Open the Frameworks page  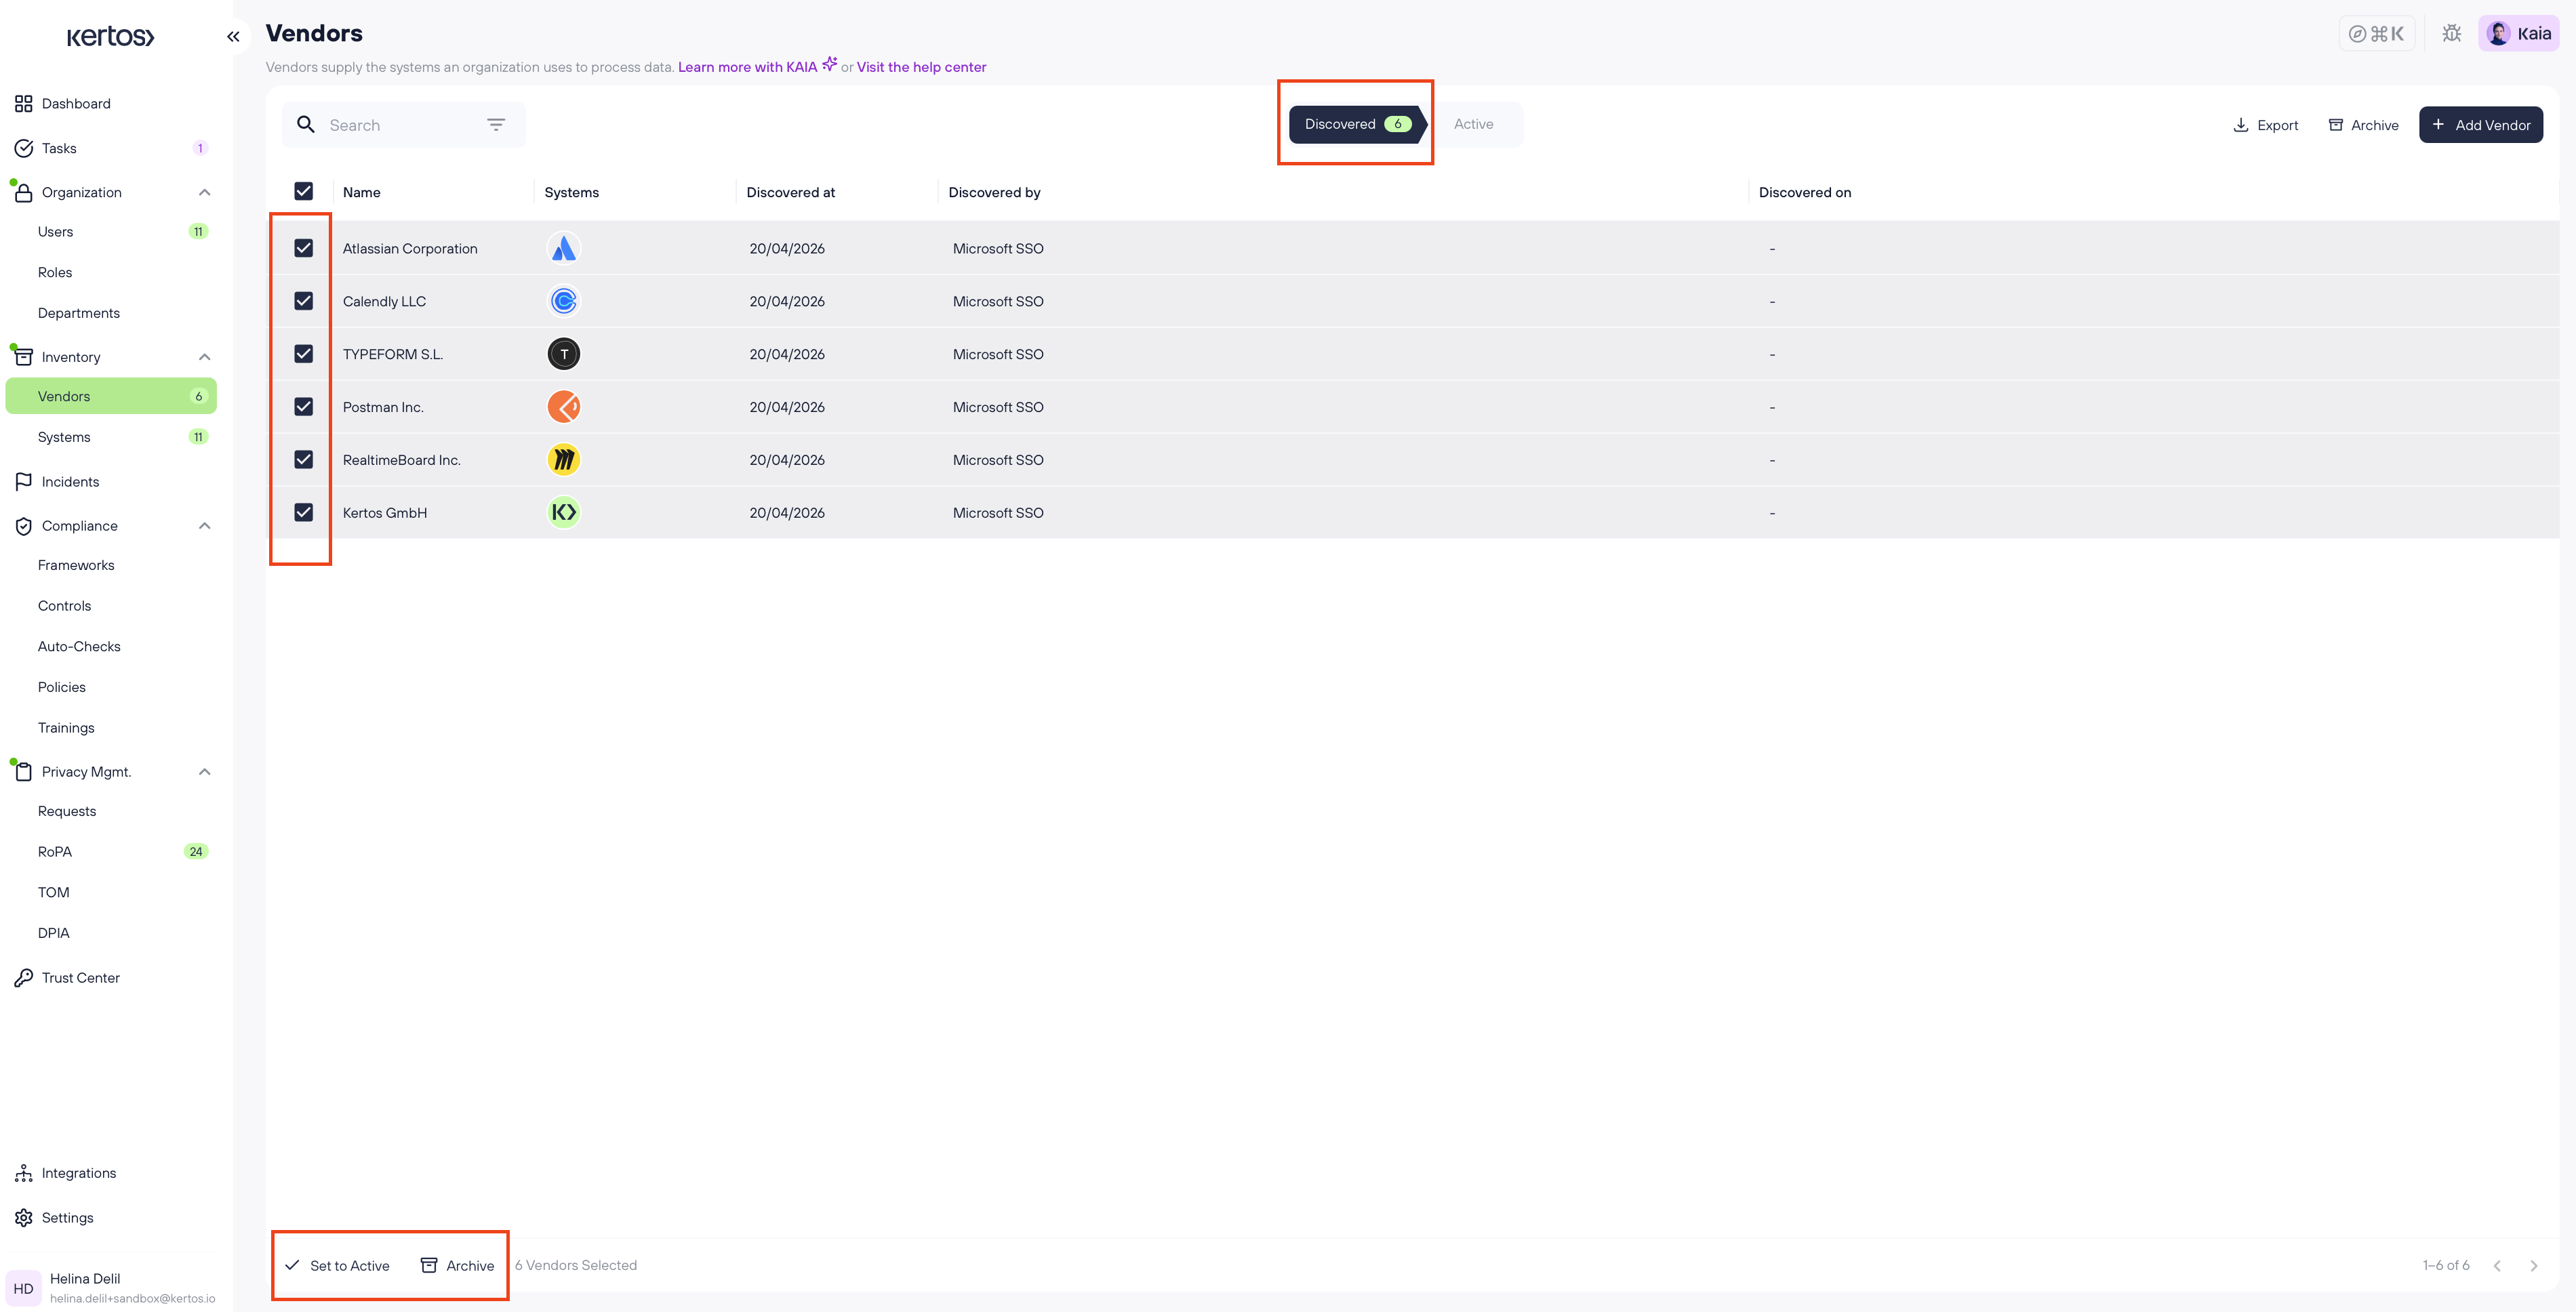[x=111, y=565]
